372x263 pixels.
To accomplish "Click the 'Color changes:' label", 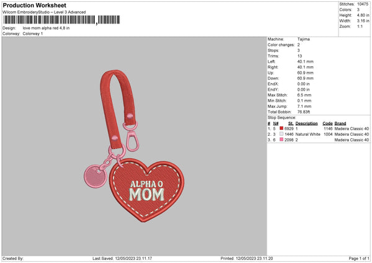I will pos(281,45).
